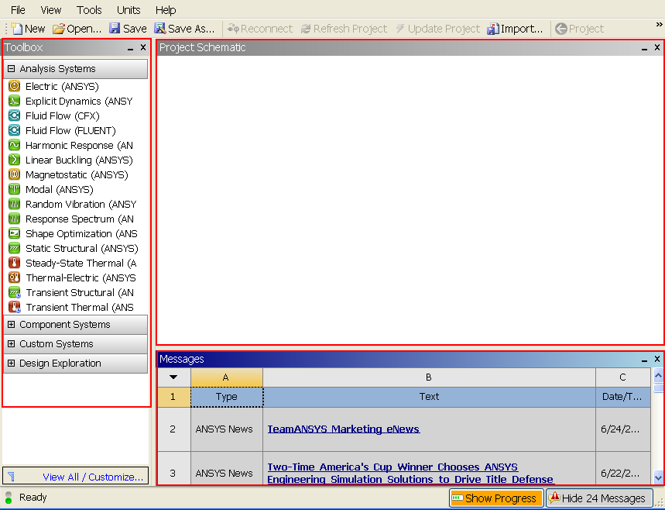The height and width of the screenshot is (510, 665).
Task: Select the Response Spectrum icon
Action: click(14, 219)
